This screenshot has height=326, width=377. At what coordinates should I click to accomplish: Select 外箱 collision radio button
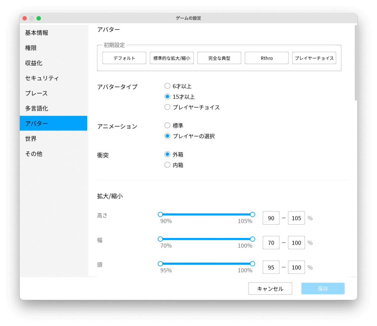point(168,154)
